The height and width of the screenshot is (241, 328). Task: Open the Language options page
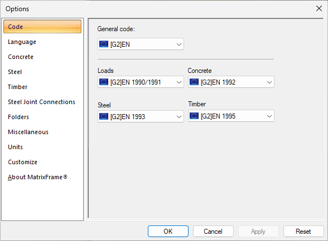coord(22,42)
